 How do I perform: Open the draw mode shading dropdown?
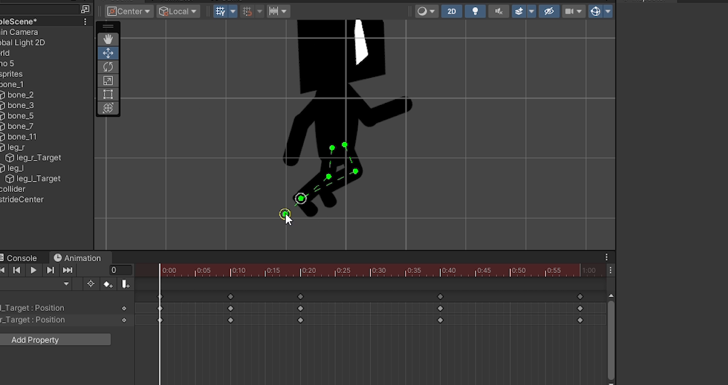coord(426,11)
